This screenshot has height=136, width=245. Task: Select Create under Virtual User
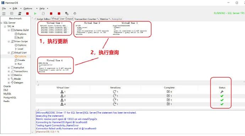20,60
